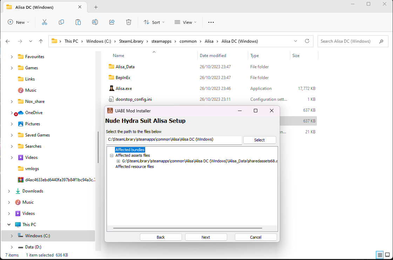Select the Nox_share folder
This screenshot has height=260, width=393.
31,101
